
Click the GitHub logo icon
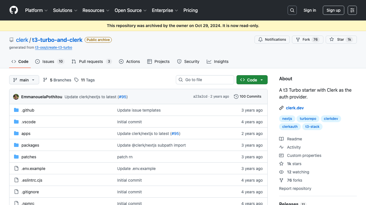14,10
